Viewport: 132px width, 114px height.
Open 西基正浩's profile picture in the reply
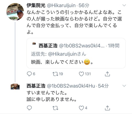(x=15, y=86)
